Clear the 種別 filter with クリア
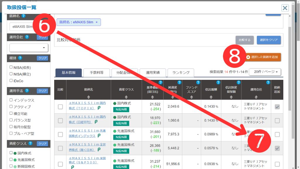The width and height of the screenshot is (300, 169). tap(42, 58)
